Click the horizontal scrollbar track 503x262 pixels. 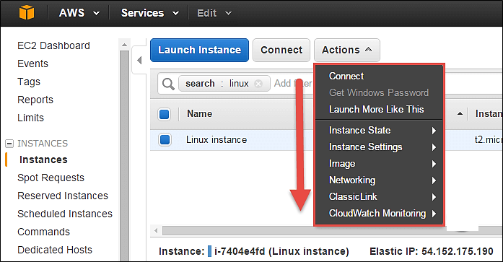click(237, 230)
